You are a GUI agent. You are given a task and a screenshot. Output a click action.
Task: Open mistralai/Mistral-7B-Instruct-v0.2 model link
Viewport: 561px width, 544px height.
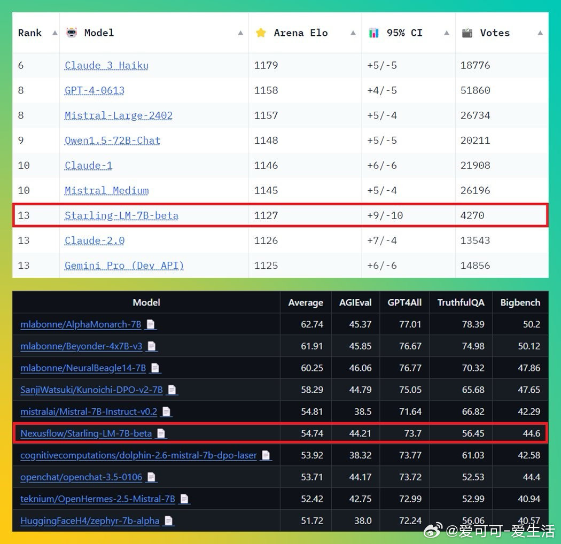89,411
